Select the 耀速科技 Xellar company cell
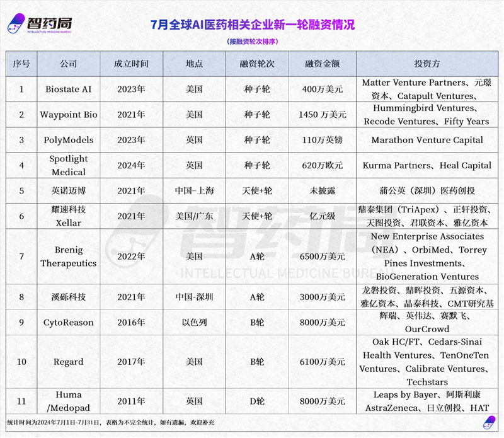Viewport: 504px width, 438px height. pyautogui.click(x=69, y=216)
